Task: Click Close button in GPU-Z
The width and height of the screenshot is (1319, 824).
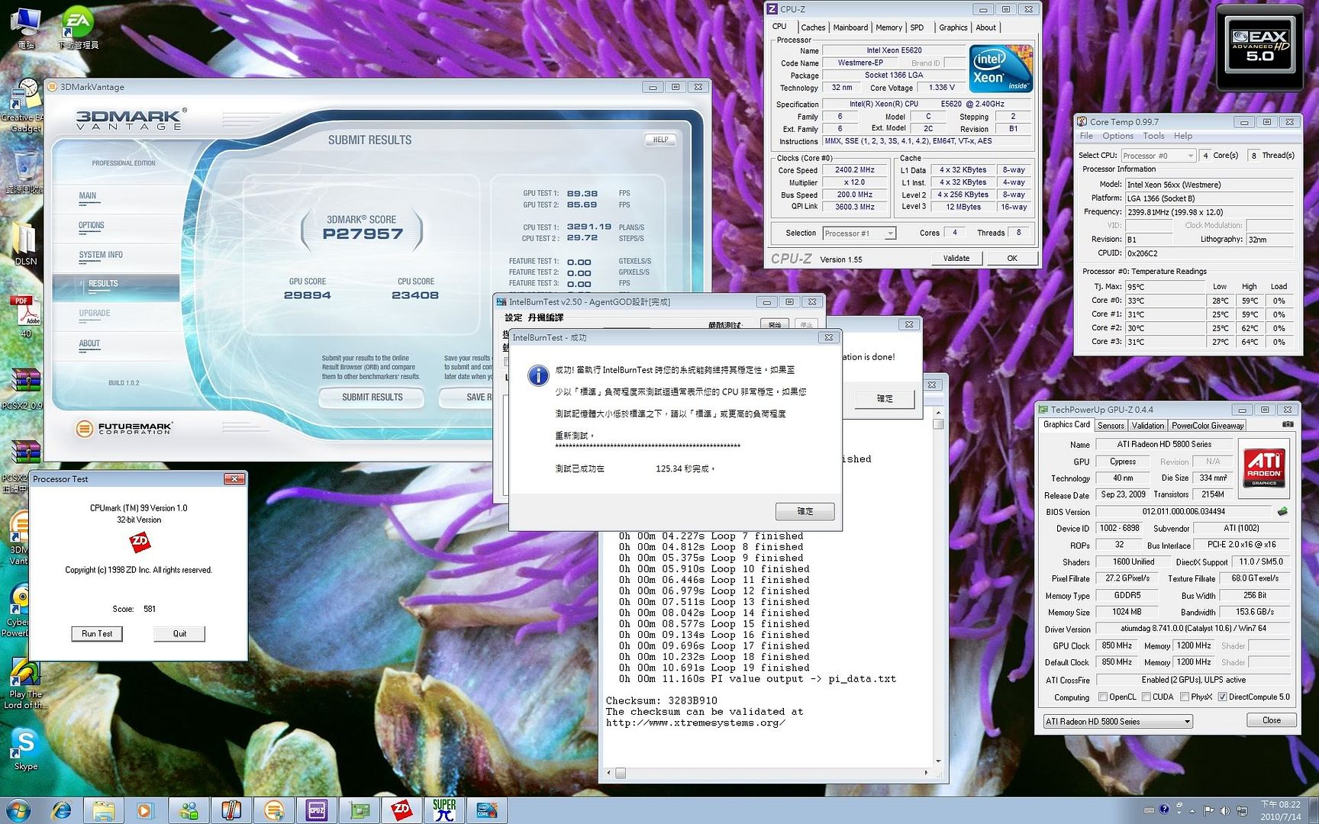Action: pyautogui.click(x=1272, y=720)
